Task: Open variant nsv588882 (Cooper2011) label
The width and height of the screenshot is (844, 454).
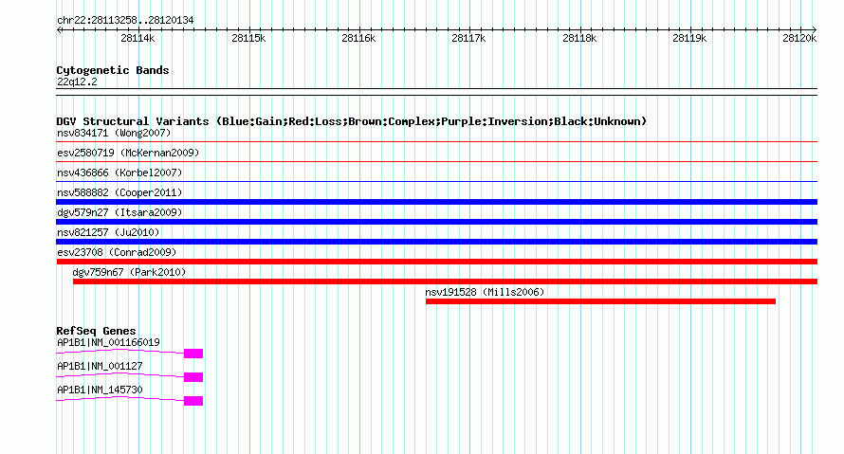Action: point(119,192)
